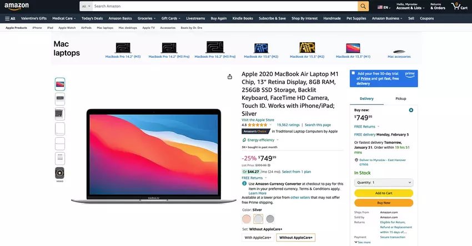The image size is (472, 246).
Task: Check the free 30-day Prime trial box
Action: (353, 73)
